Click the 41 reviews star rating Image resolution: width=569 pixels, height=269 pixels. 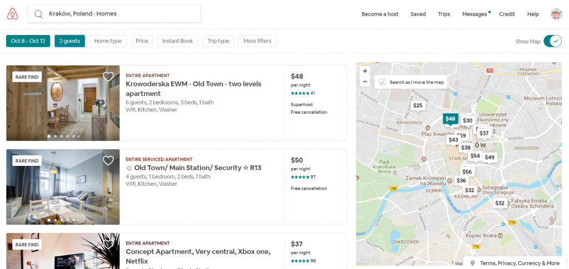point(303,93)
